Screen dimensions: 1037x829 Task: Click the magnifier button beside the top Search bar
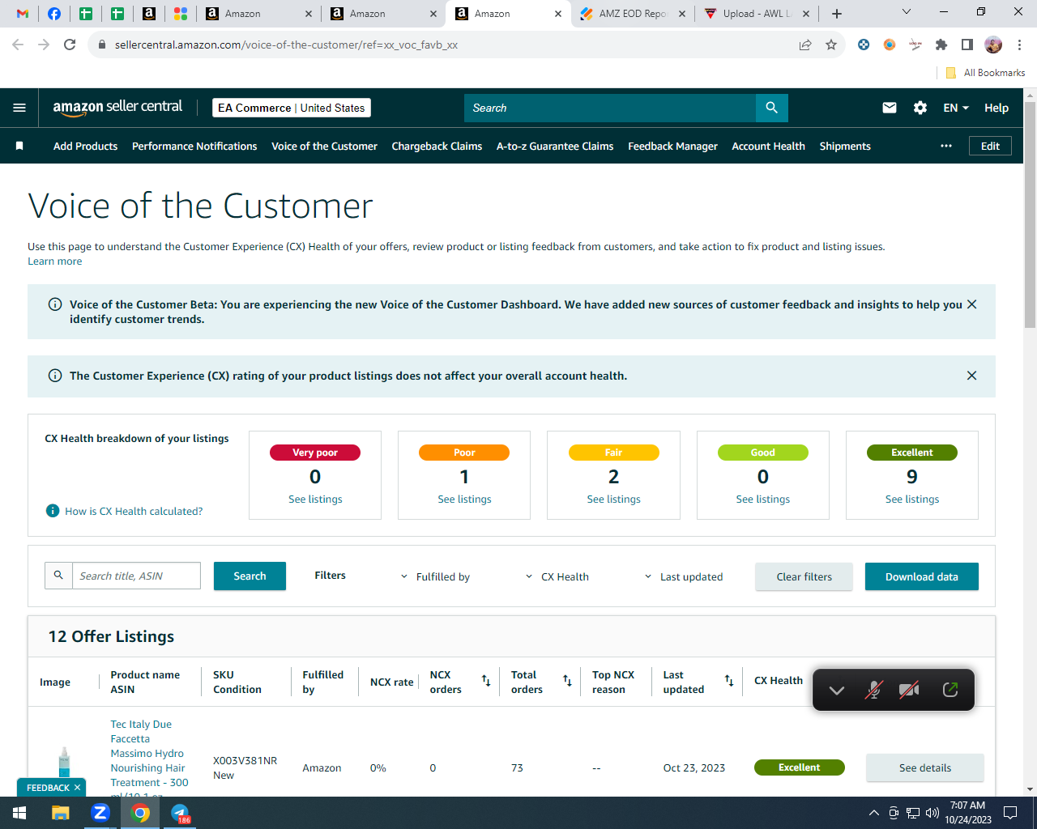tap(771, 108)
